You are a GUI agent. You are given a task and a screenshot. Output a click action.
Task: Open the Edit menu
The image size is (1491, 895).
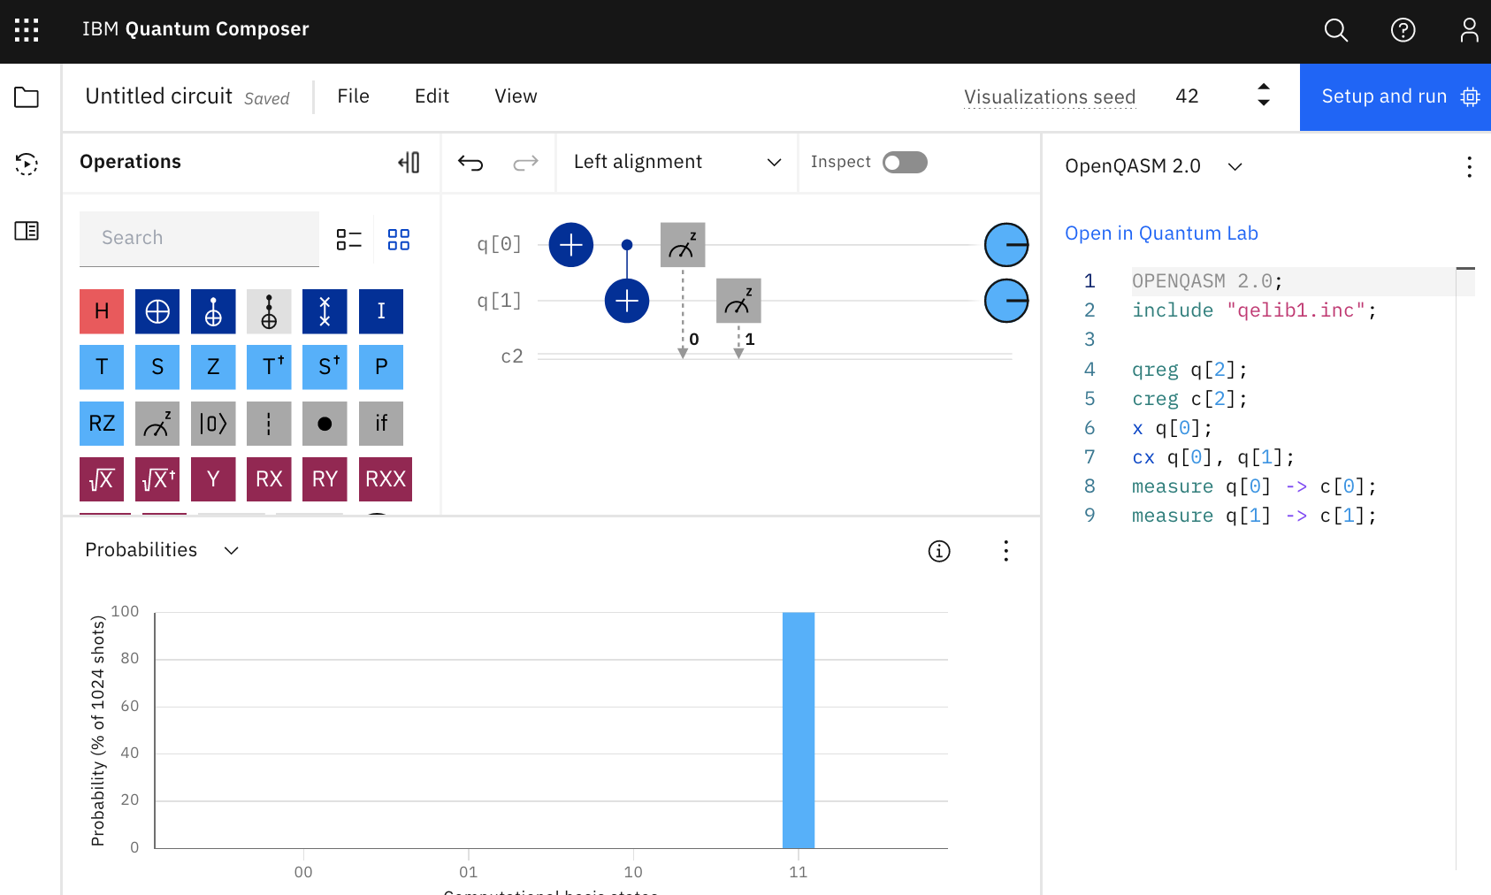[x=432, y=96]
